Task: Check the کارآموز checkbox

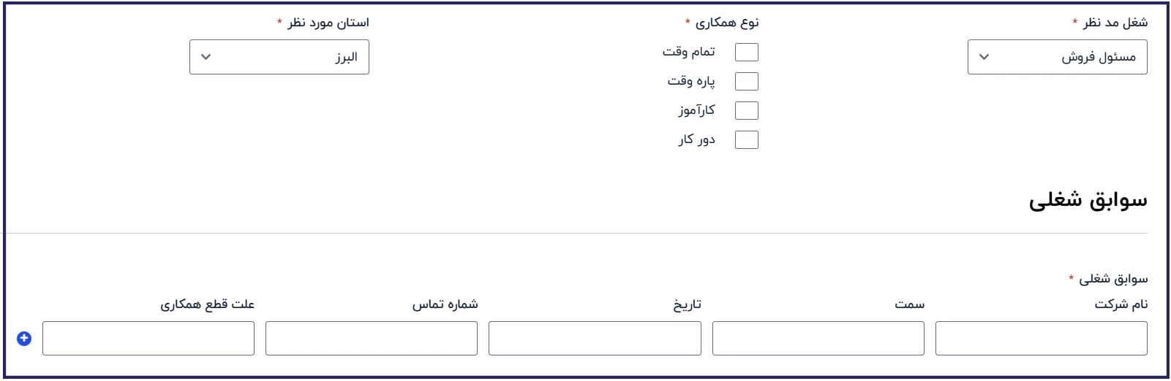Action: coord(746,110)
